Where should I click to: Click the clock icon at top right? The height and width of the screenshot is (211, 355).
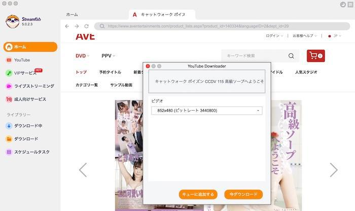click(343, 4)
